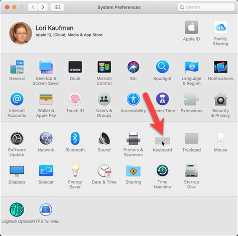Click the Keyboard preferences icon

[x=162, y=141]
